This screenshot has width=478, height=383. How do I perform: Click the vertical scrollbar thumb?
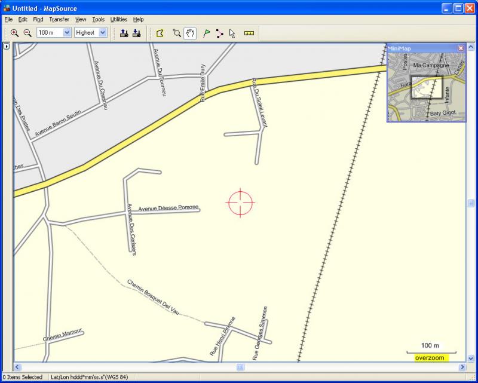tap(471, 203)
